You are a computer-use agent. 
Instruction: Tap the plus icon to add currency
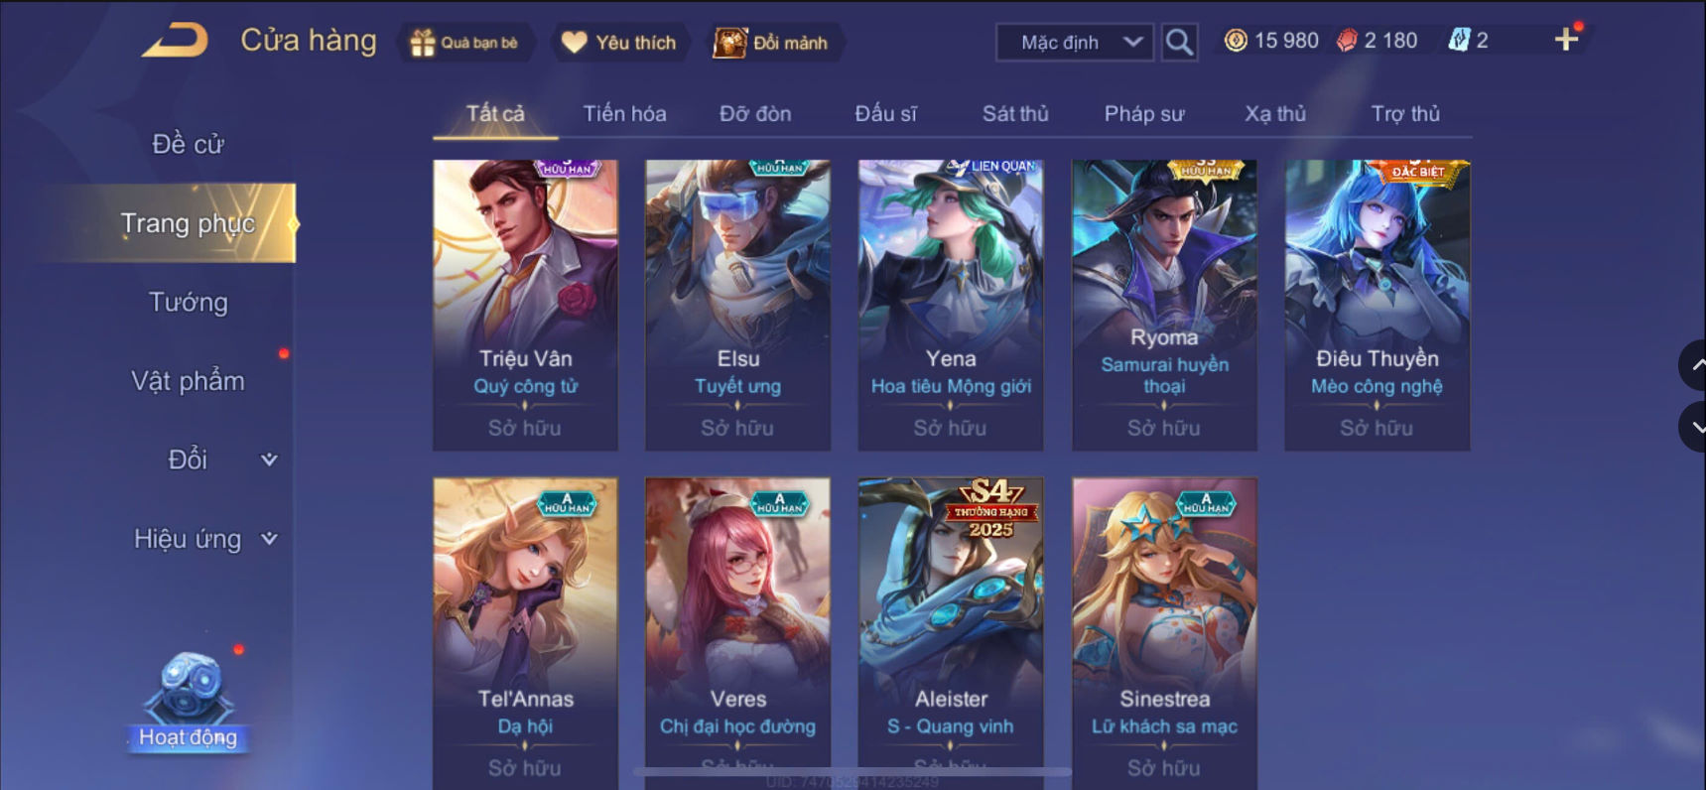click(1566, 40)
